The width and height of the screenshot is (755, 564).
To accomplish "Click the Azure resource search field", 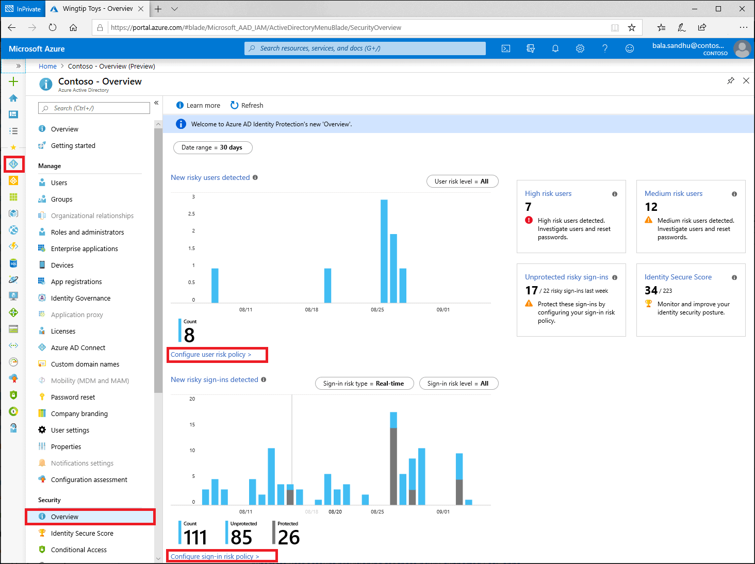I will click(x=365, y=48).
